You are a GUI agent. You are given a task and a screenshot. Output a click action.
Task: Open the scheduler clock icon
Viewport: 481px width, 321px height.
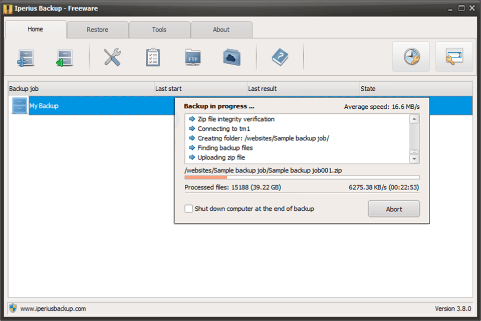click(411, 57)
